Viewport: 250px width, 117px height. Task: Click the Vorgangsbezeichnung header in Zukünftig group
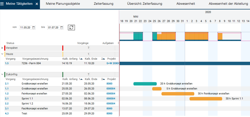coord(35,79)
